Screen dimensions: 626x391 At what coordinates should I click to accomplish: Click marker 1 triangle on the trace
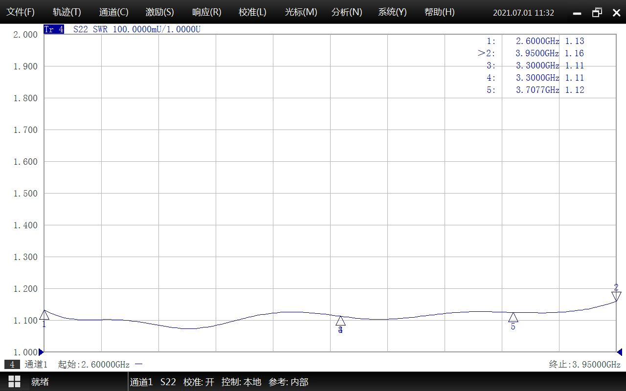44,314
